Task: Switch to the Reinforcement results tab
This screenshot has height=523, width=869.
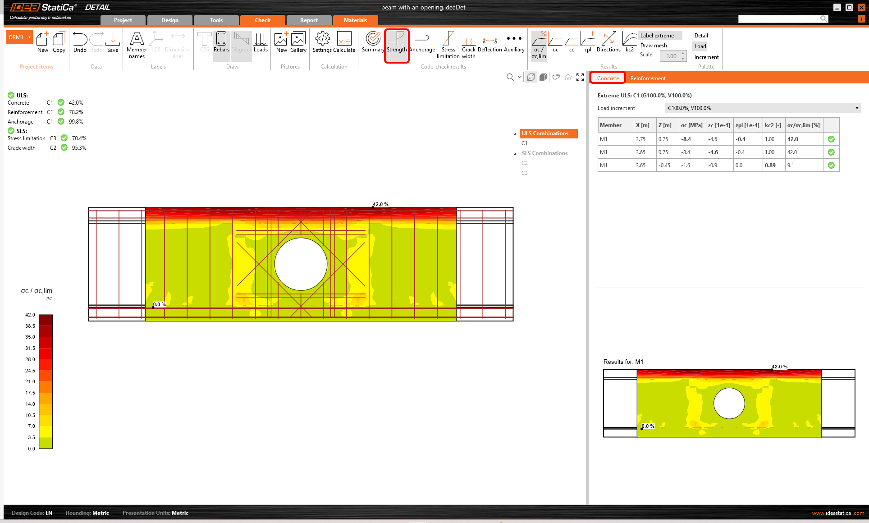Action: point(648,78)
